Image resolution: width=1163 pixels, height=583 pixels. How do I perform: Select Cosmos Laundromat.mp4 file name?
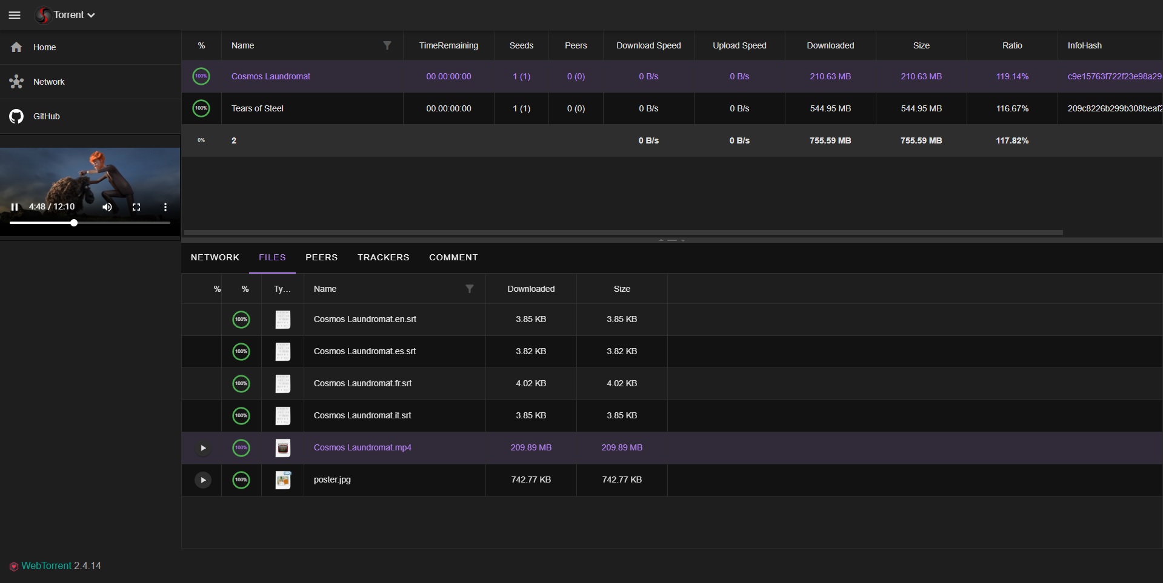click(x=362, y=447)
